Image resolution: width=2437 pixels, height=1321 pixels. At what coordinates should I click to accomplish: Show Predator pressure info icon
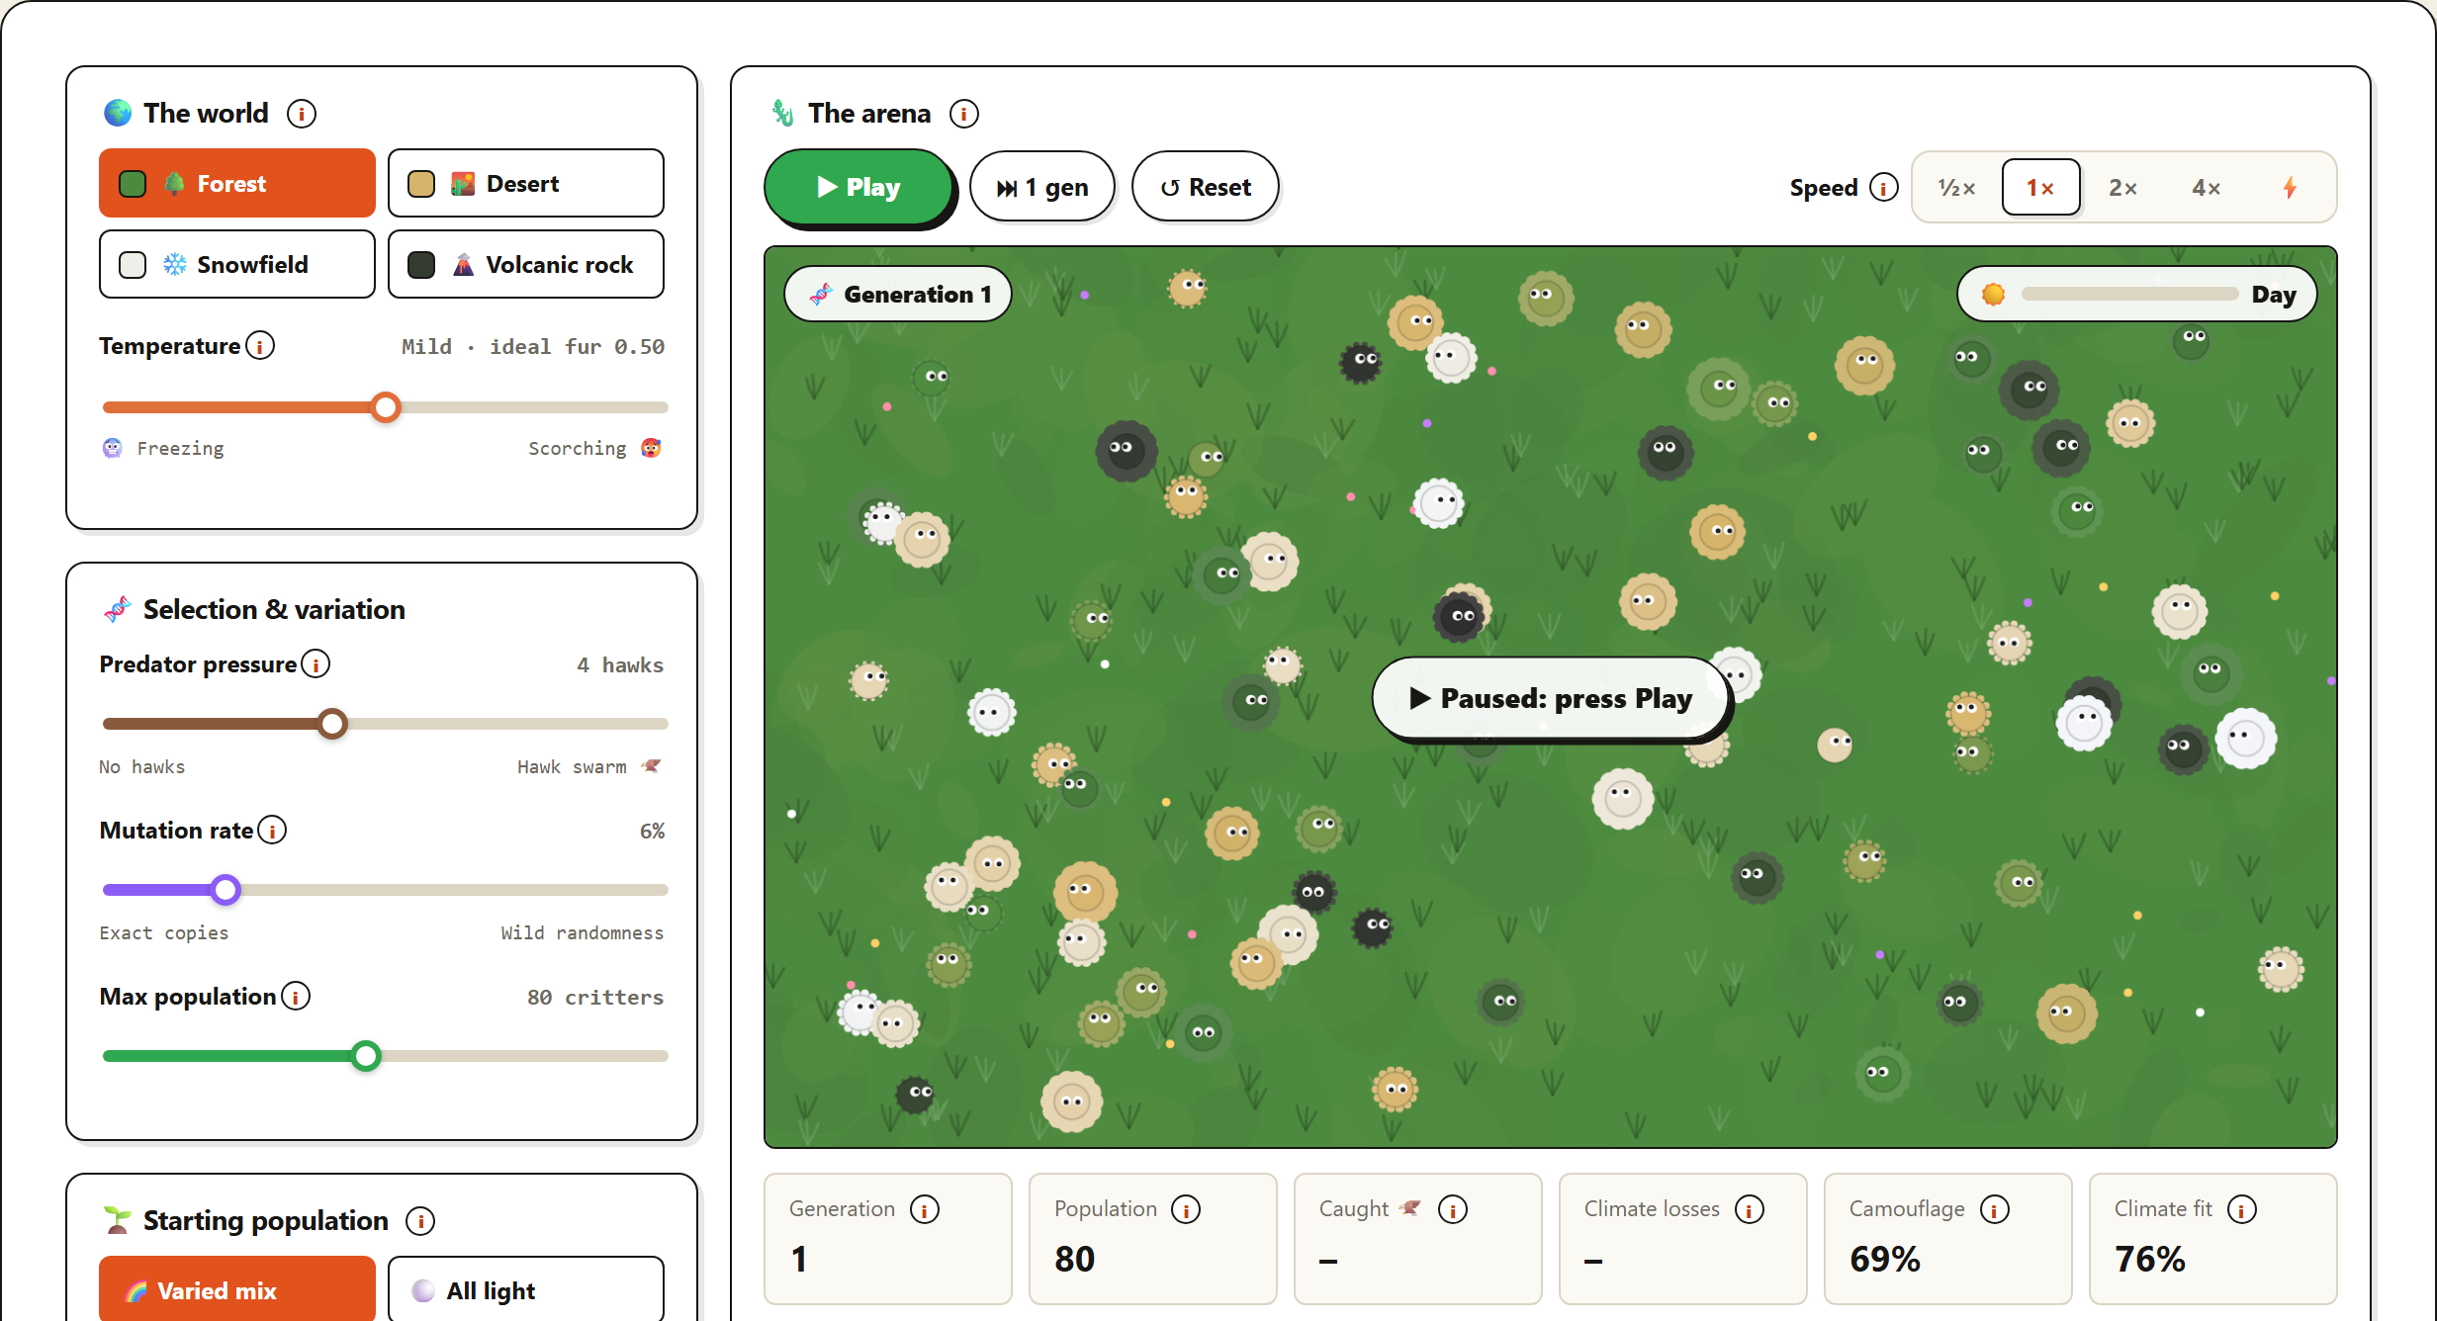pos(316,664)
